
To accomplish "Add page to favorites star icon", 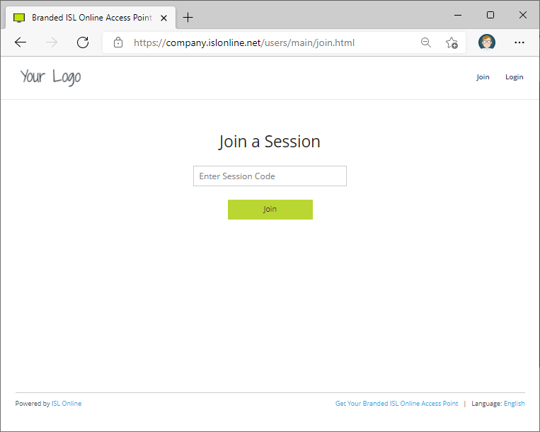I will click(452, 42).
